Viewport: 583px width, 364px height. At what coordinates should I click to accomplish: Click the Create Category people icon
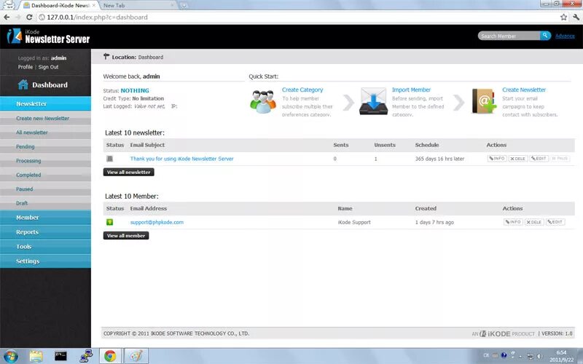tap(263, 101)
